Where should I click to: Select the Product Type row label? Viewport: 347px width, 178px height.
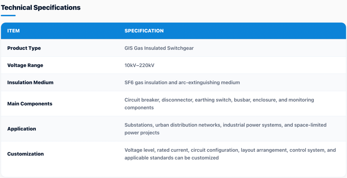24,48
